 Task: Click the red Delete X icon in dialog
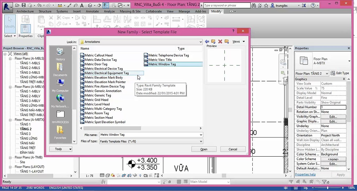[x=220, y=42]
